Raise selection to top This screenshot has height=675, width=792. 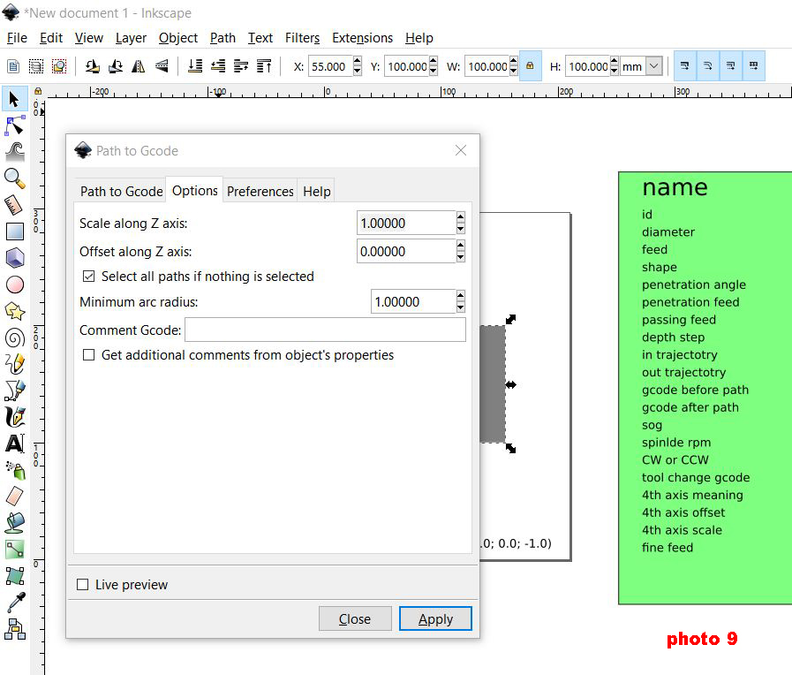(x=264, y=66)
